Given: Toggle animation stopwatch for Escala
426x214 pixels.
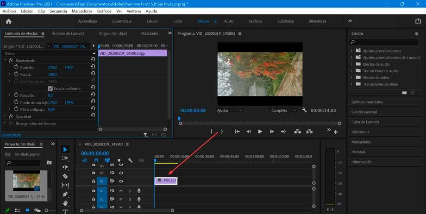Looking at the screenshot, I should (16, 74).
